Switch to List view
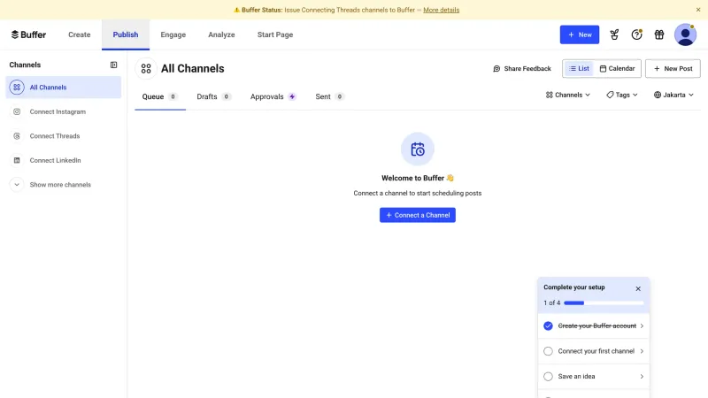The height and width of the screenshot is (398, 708). click(580, 69)
